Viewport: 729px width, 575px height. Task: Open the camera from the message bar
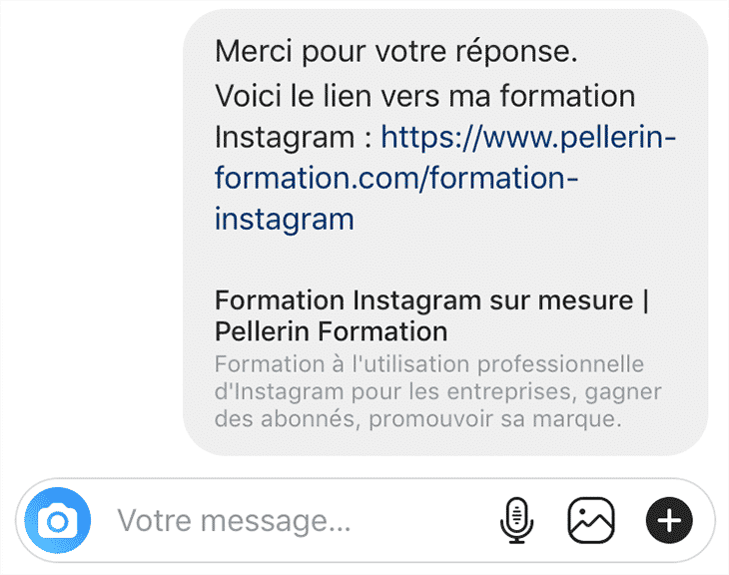tap(58, 520)
